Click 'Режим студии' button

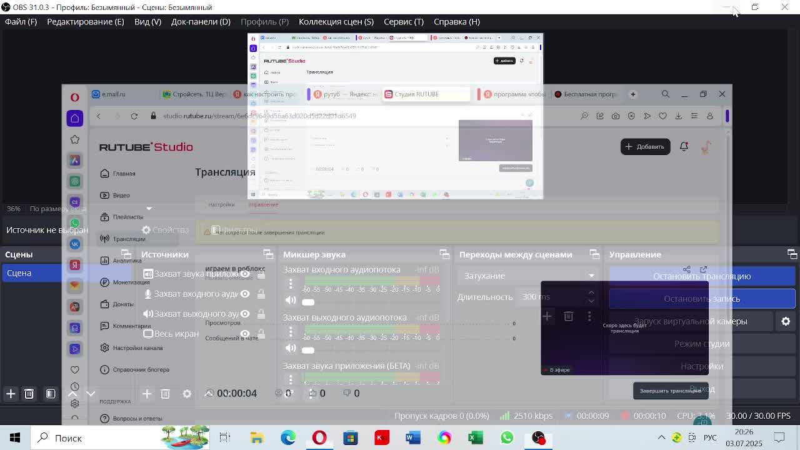pyautogui.click(x=702, y=344)
